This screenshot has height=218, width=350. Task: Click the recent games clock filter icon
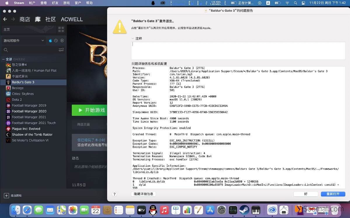[x=56, y=40]
